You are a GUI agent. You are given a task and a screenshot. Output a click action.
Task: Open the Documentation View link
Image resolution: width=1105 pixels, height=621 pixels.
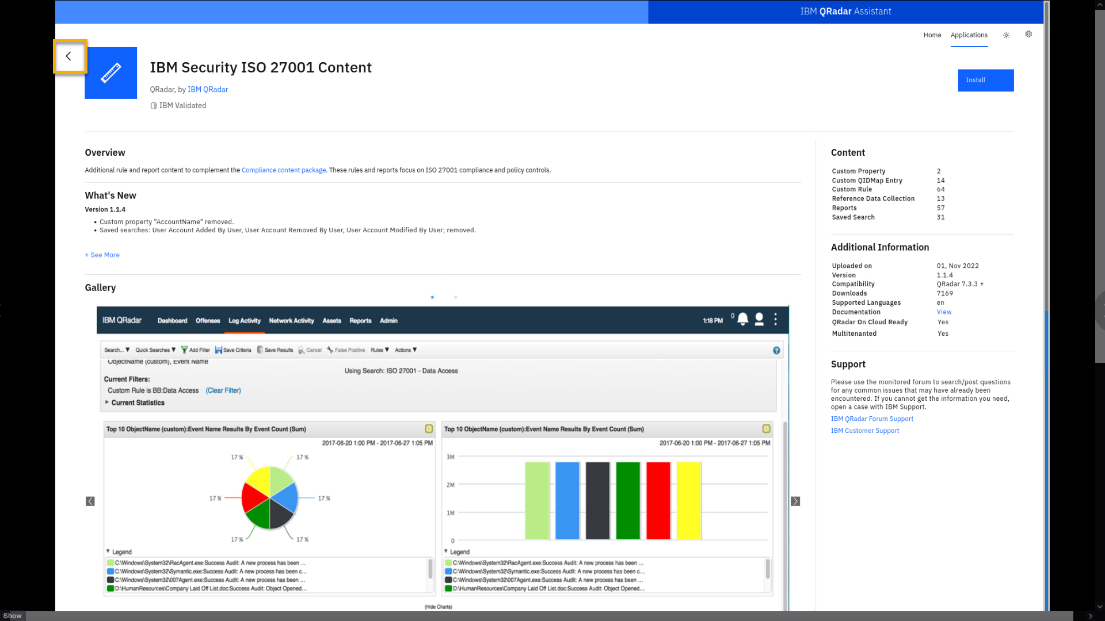pos(944,312)
